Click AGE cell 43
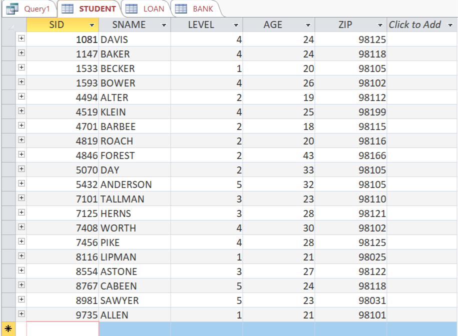 coord(279,155)
